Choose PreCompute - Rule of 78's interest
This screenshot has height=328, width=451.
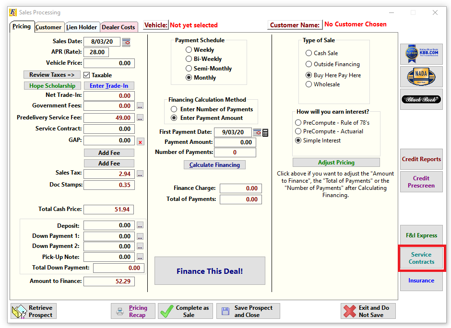[x=298, y=123]
